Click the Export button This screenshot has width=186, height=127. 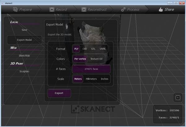pos(59,93)
